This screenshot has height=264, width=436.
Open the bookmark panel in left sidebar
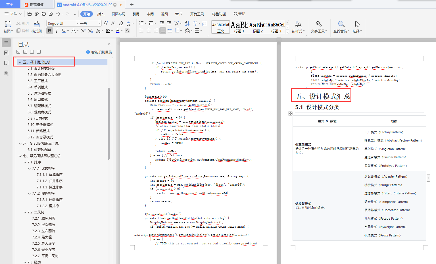pos(6,63)
